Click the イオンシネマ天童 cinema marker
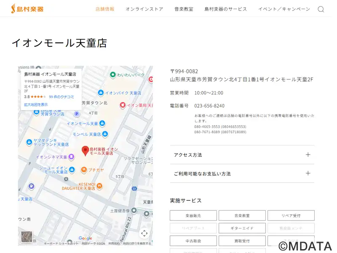The width and height of the screenshot is (337, 253). (x=71, y=157)
